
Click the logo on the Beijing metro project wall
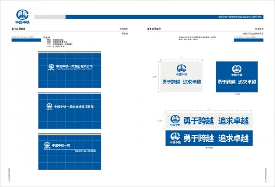click(x=48, y=107)
